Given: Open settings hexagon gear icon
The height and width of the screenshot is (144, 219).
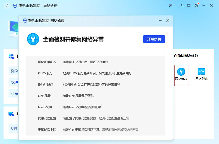Looking at the screenshot, I should 196,6.
